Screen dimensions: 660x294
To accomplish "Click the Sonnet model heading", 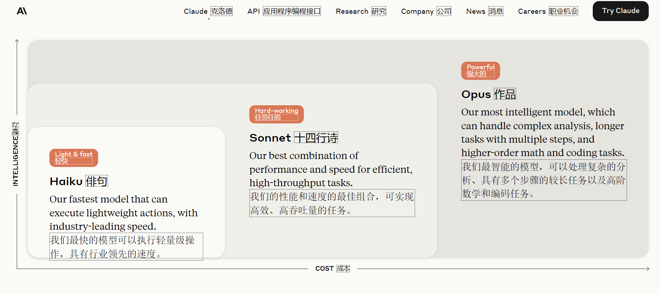I will click(x=294, y=138).
